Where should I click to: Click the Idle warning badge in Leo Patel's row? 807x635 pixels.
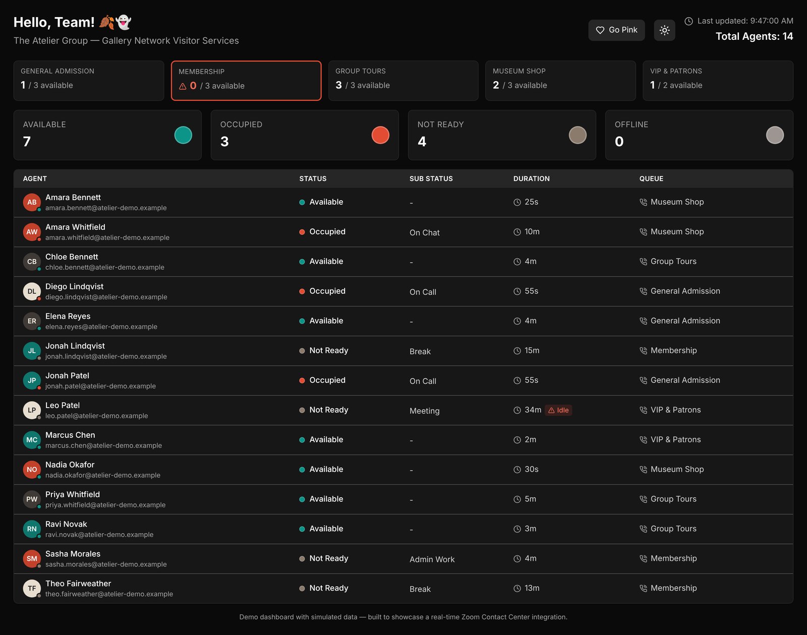558,410
